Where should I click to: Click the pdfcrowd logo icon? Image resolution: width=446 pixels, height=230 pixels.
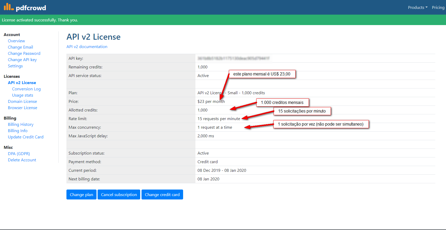coord(9,7)
